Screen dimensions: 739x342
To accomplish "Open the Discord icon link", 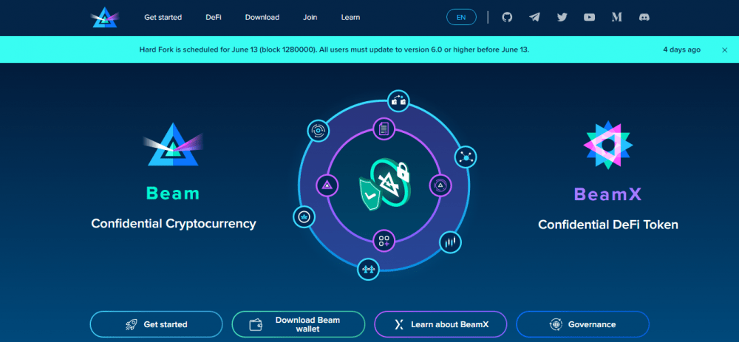I will pos(644,18).
